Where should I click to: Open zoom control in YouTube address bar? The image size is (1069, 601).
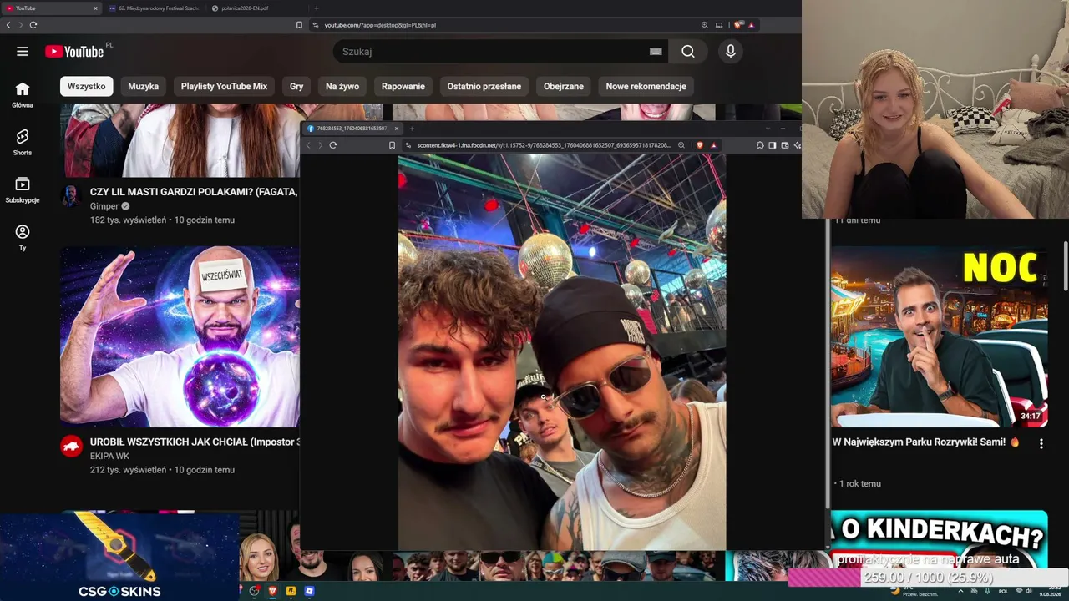705,25
